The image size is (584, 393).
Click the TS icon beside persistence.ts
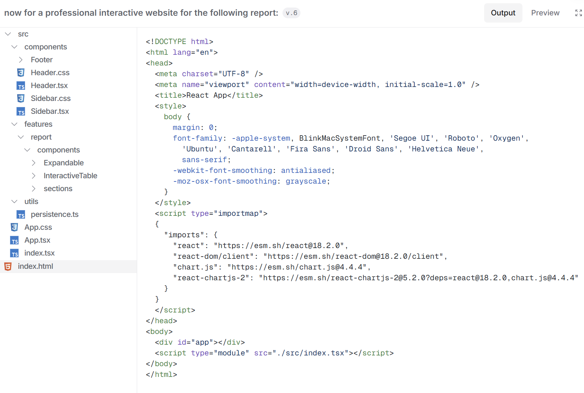21,215
